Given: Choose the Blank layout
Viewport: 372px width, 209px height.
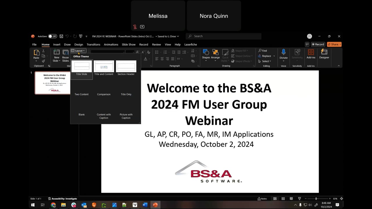Looking at the screenshot, I should coord(82,114).
